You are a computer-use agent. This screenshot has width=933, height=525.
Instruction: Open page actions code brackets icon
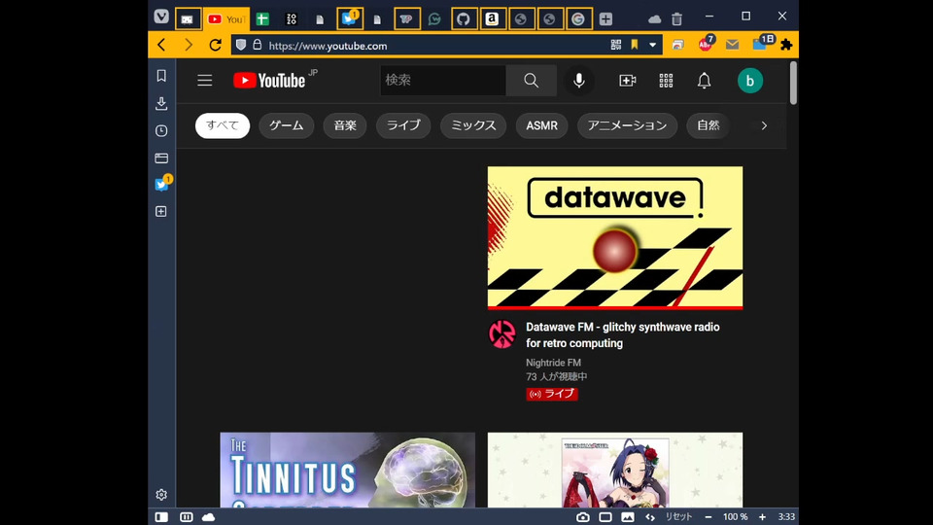click(650, 516)
